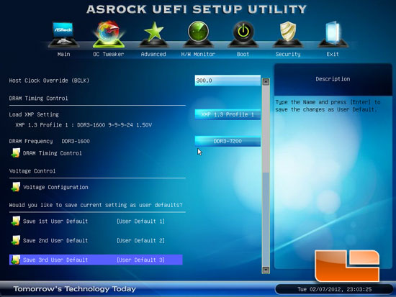Viewport: 396px width, 297px height.
Task: Open the Advanced star icon
Action: [x=153, y=35]
